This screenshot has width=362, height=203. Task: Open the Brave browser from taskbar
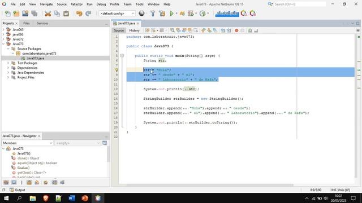point(45,198)
